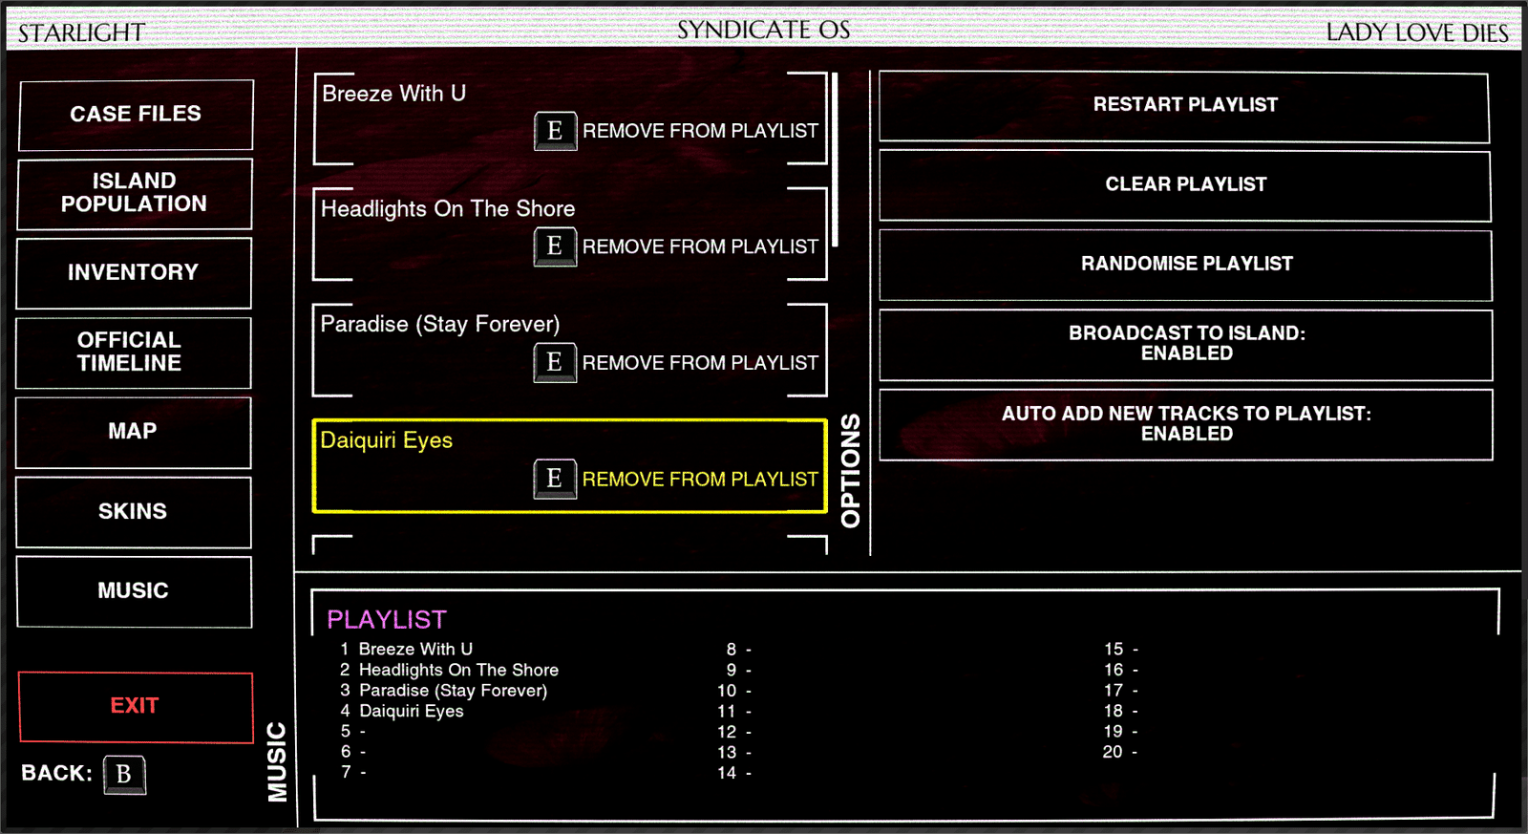Click the E key icon for Paradise (Stay Forever)
This screenshot has height=834, width=1528.
click(x=555, y=362)
